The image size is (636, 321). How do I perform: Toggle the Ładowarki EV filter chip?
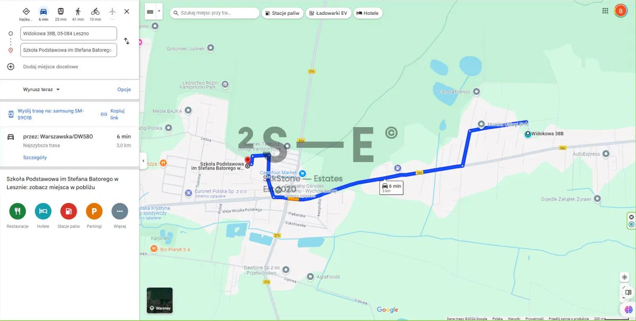(329, 13)
